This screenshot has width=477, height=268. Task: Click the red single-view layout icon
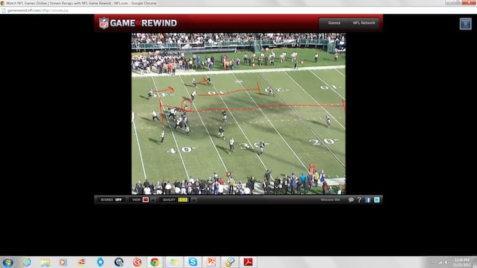coord(146,200)
